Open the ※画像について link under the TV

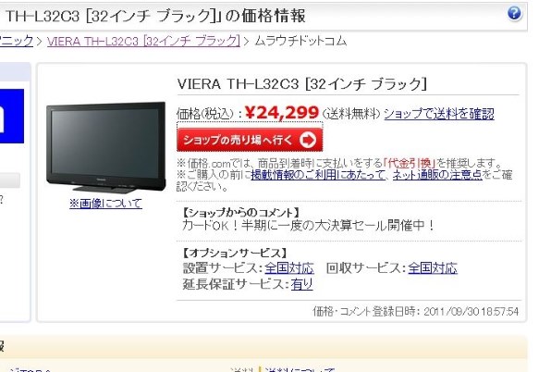(105, 204)
